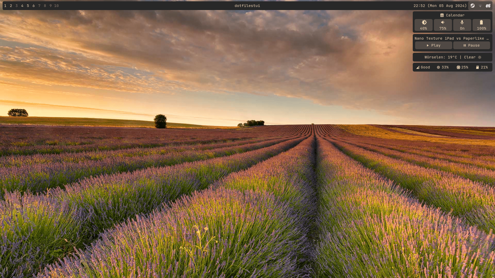Switch to workspace 8

click(45, 6)
